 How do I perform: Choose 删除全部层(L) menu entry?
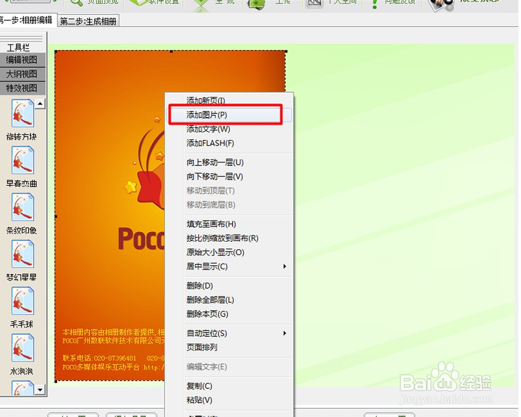tap(229, 300)
